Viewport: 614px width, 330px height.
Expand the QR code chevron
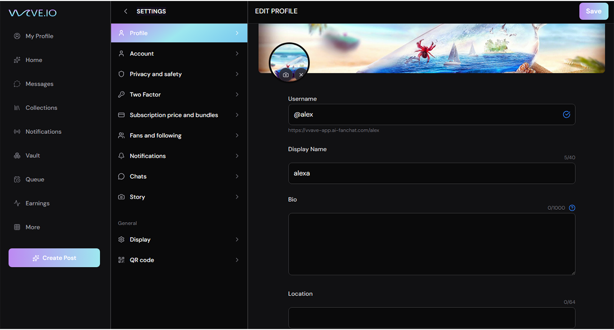point(237,260)
